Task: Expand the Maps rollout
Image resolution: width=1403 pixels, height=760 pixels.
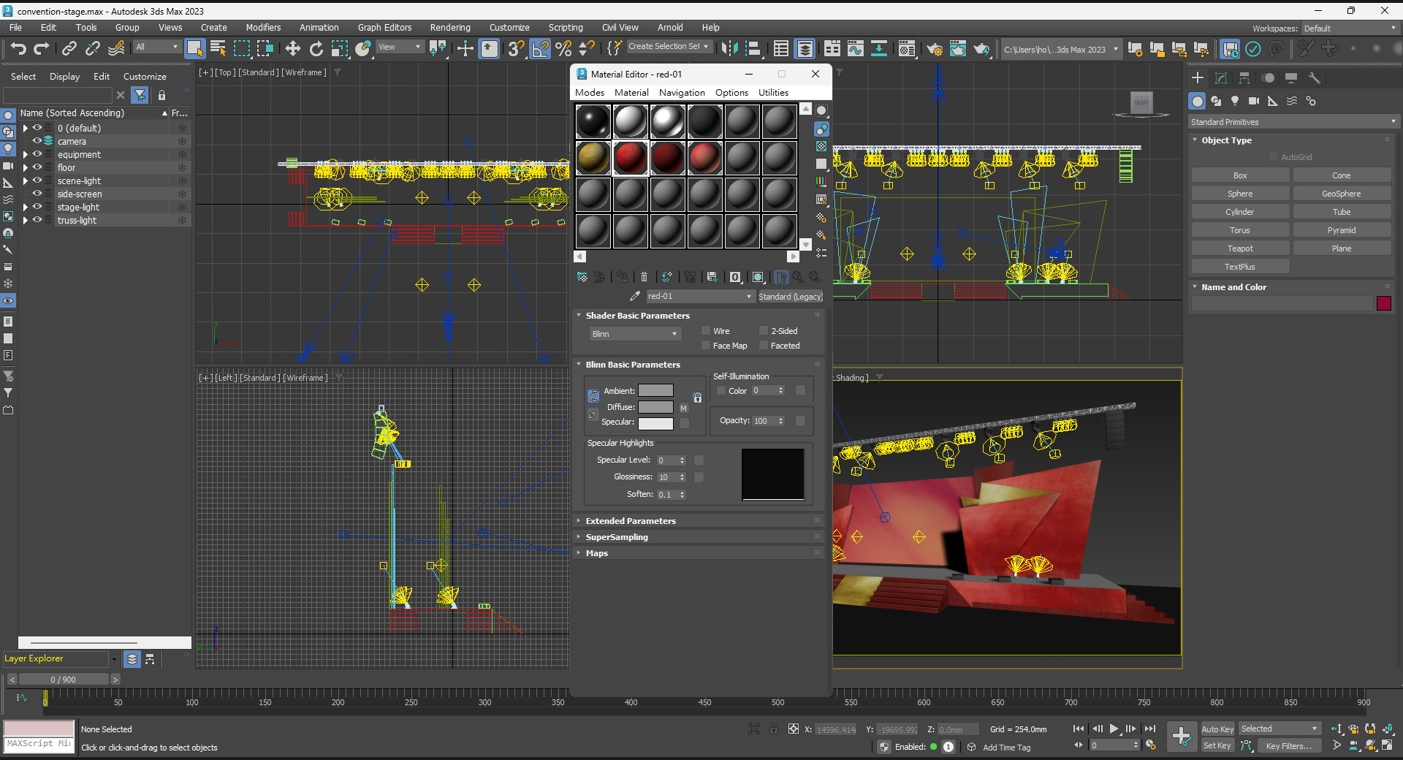Action: [596, 553]
